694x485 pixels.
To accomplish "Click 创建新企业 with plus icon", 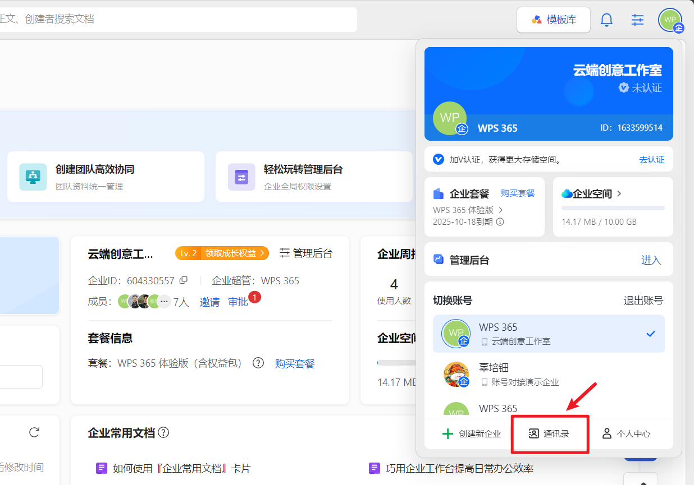I will (x=472, y=434).
